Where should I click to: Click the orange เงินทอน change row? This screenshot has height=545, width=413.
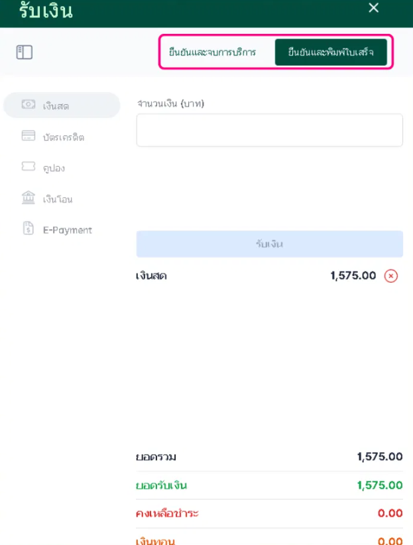click(x=269, y=540)
